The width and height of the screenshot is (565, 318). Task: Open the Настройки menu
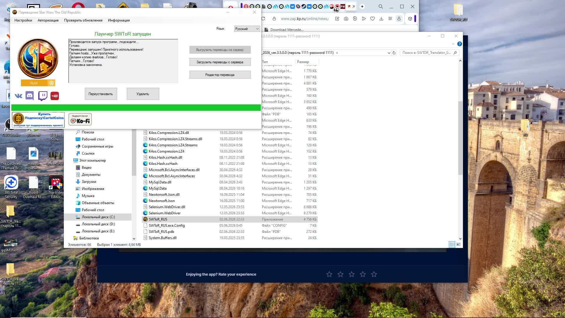click(23, 20)
